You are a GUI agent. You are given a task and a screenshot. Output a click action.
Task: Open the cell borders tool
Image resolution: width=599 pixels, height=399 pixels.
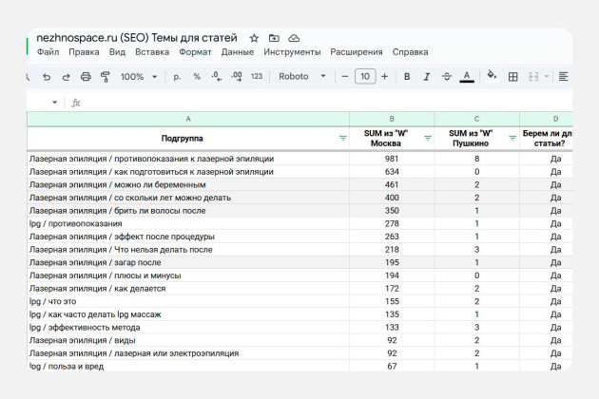[513, 77]
